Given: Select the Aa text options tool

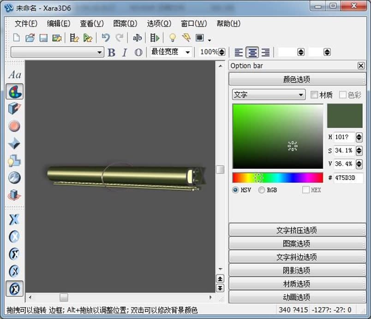Looking at the screenshot, I should 14,74.
